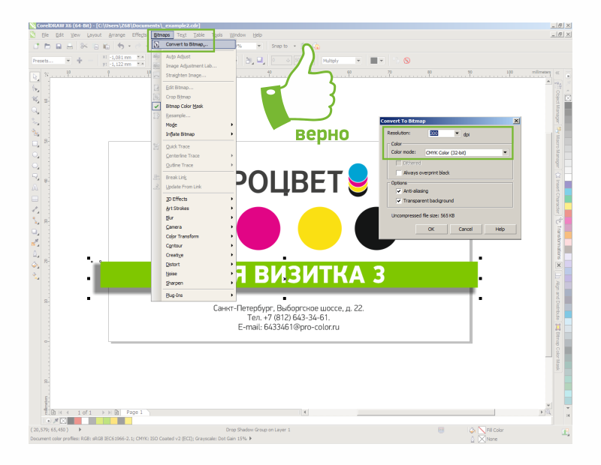
Task: Select the Smart Fill tool
Action: 35,133
